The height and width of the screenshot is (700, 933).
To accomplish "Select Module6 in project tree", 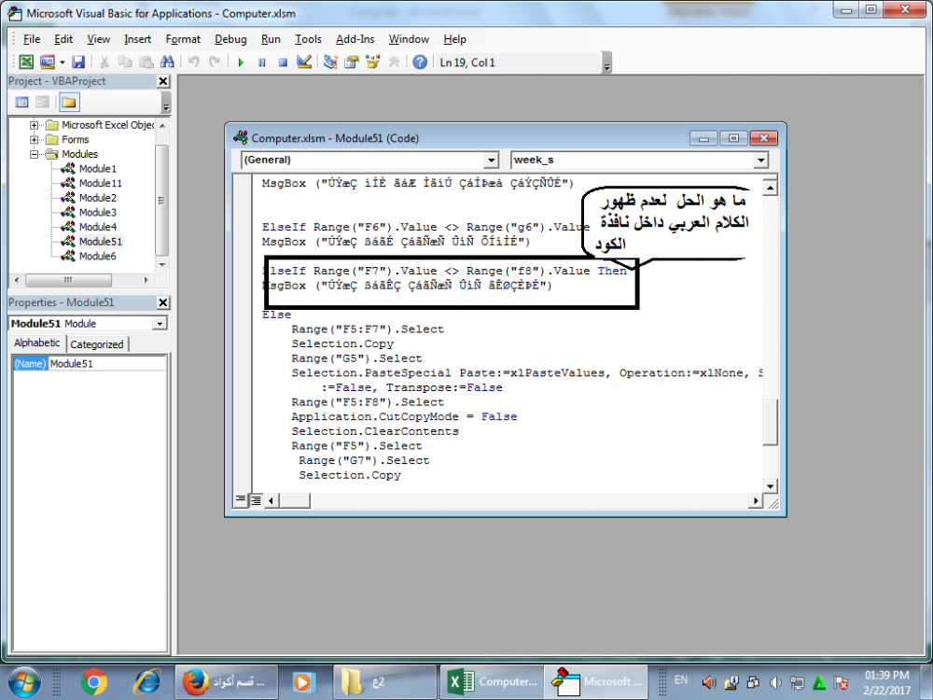I will pyautogui.click(x=98, y=257).
